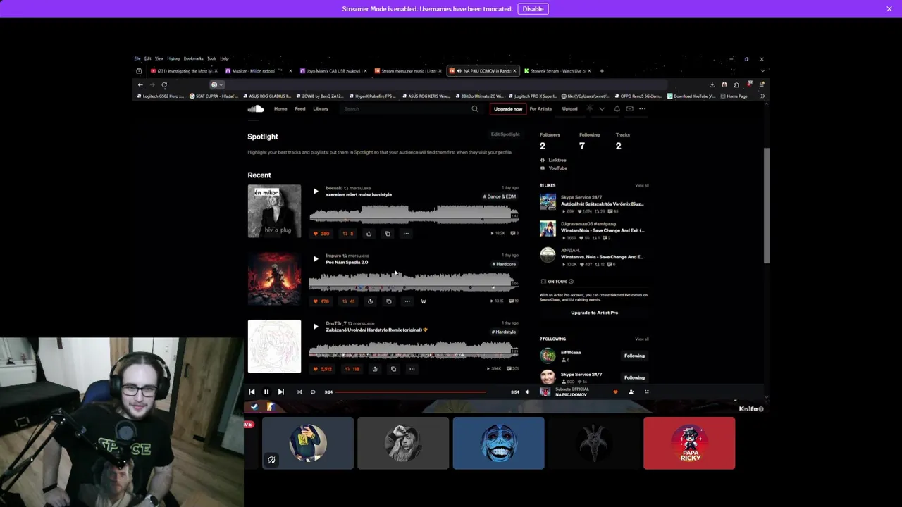Seek within 'Pec Nám Spadla 2.0' waveform
Viewport: 902px width, 507px height.
pyautogui.click(x=414, y=282)
